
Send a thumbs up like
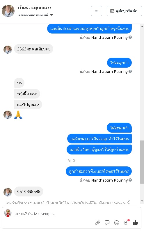coord(135,223)
